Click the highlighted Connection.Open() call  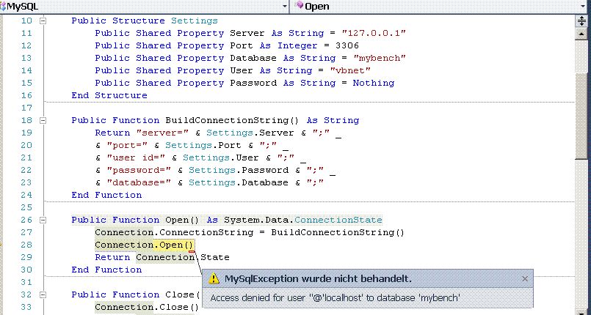(145, 245)
